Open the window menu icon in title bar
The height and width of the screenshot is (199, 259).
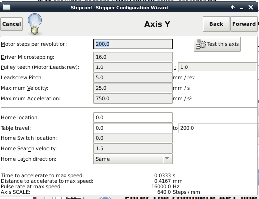pyautogui.click(x=7, y=7)
